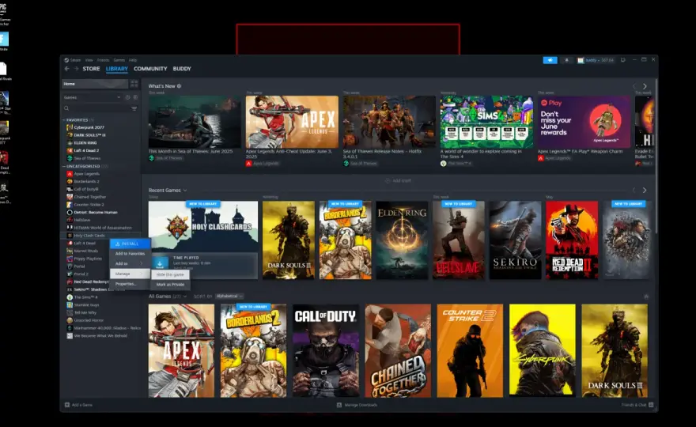The image size is (696, 427).
Task: Open the Sekiro recent game cover
Action: tap(516, 240)
